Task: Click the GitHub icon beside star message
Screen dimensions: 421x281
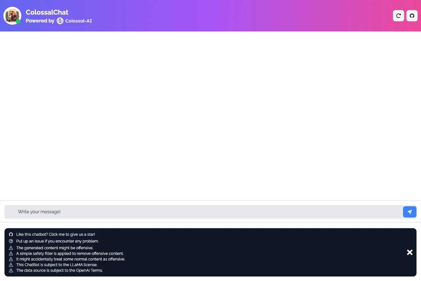Action: coord(11,234)
